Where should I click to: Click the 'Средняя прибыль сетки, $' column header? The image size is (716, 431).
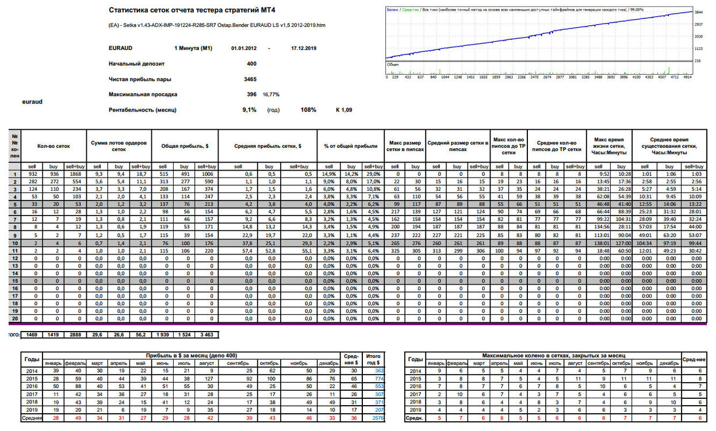(x=267, y=147)
